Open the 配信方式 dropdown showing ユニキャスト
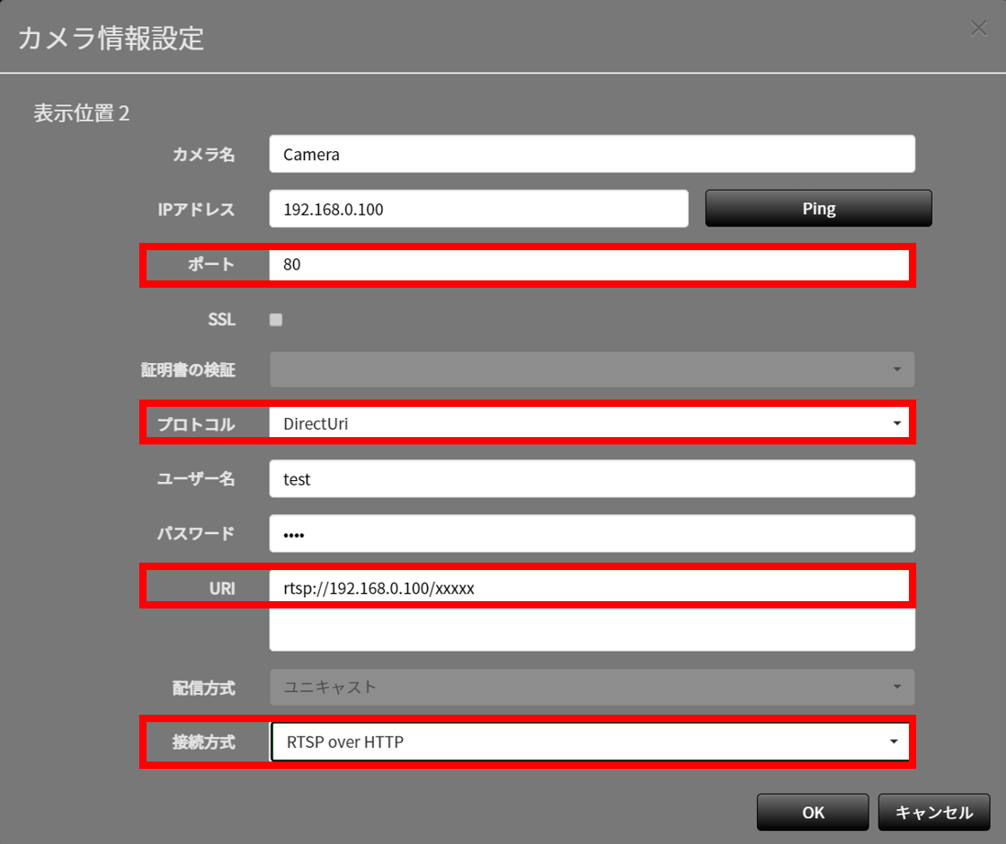Viewport: 1006px width, 844px height. (592, 687)
